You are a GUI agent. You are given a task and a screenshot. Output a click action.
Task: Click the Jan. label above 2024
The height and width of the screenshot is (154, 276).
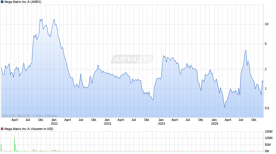pos(161,120)
